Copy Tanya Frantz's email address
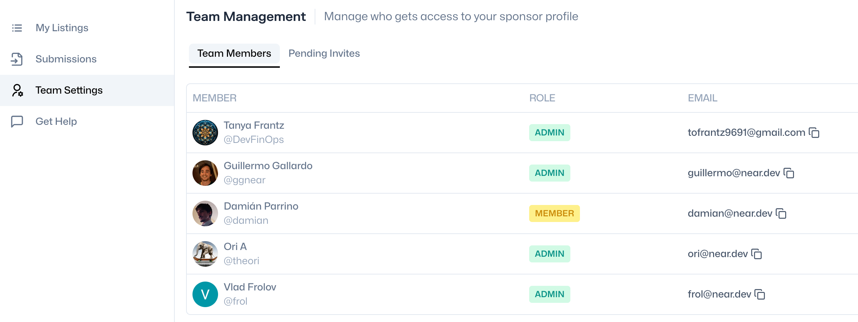Screen dimensions: 858x322 814,133
